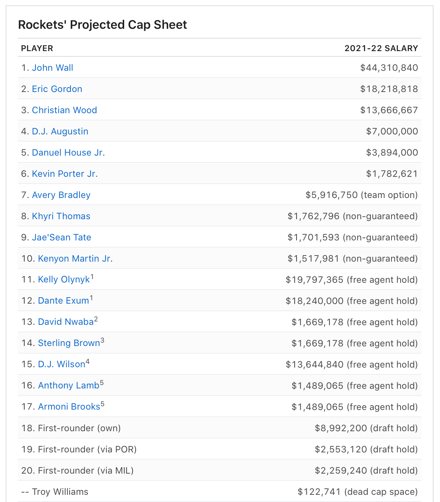Select the D.J. Augustin link
The image size is (440, 502).
(60, 131)
